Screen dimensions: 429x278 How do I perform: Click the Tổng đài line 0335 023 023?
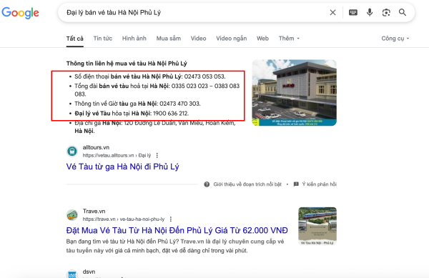157,90
